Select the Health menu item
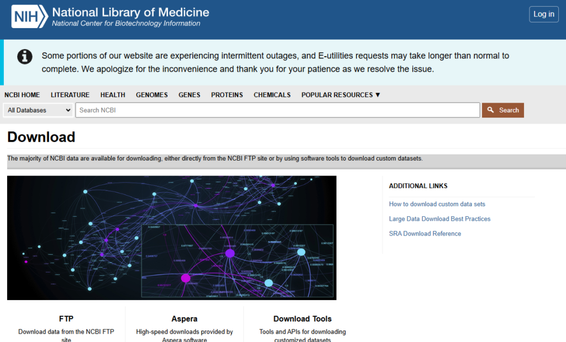The width and height of the screenshot is (566, 342). click(x=113, y=95)
